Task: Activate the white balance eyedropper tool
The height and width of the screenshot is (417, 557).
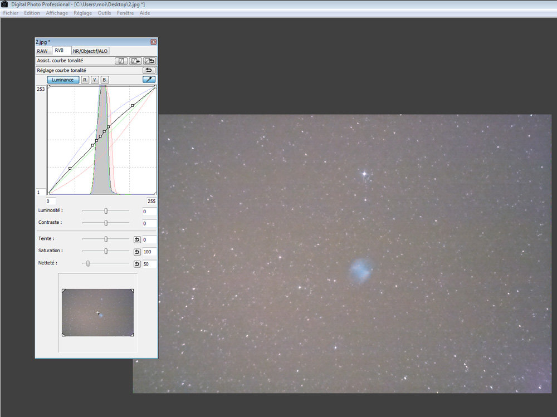Action: click(x=149, y=80)
